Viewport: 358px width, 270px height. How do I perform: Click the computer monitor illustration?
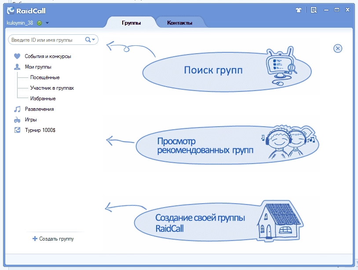point(281,66)
